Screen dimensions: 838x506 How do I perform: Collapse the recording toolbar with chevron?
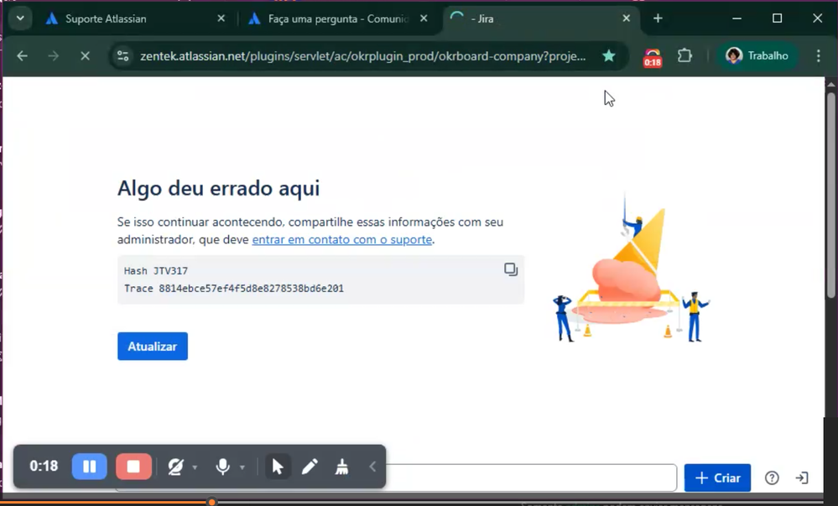[372, 467]
